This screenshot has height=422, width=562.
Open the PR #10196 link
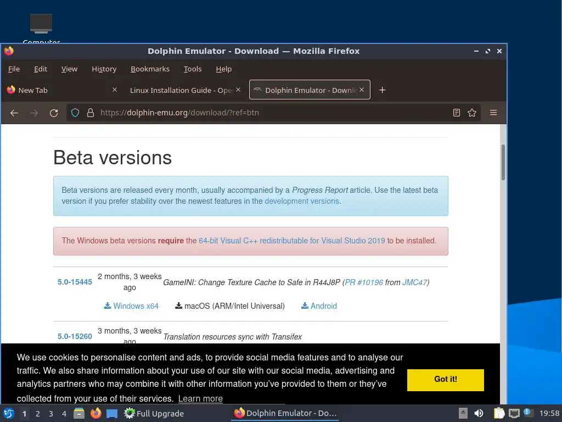364,282
